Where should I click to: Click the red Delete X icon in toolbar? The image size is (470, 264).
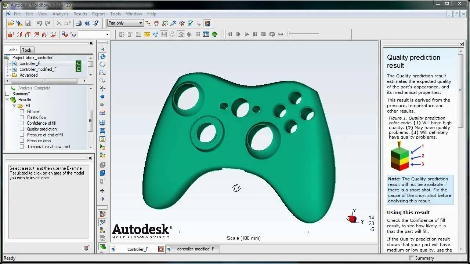[x=59, y=23]
